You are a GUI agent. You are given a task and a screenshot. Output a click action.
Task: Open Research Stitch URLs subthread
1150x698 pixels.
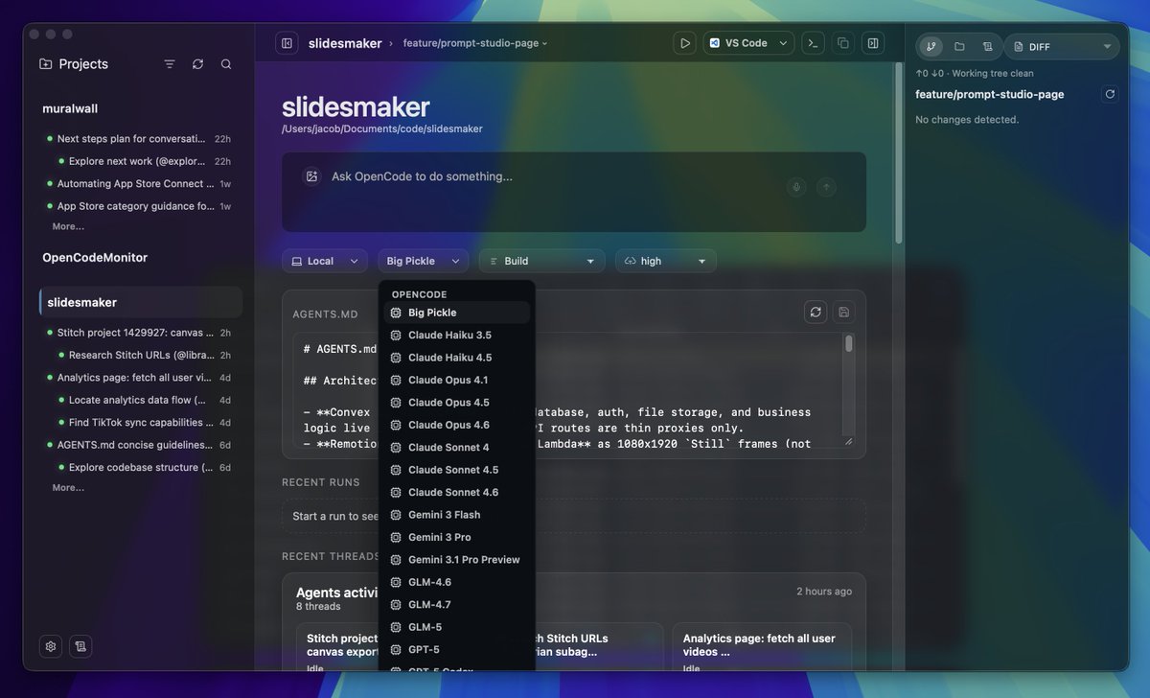coord(145,355)
